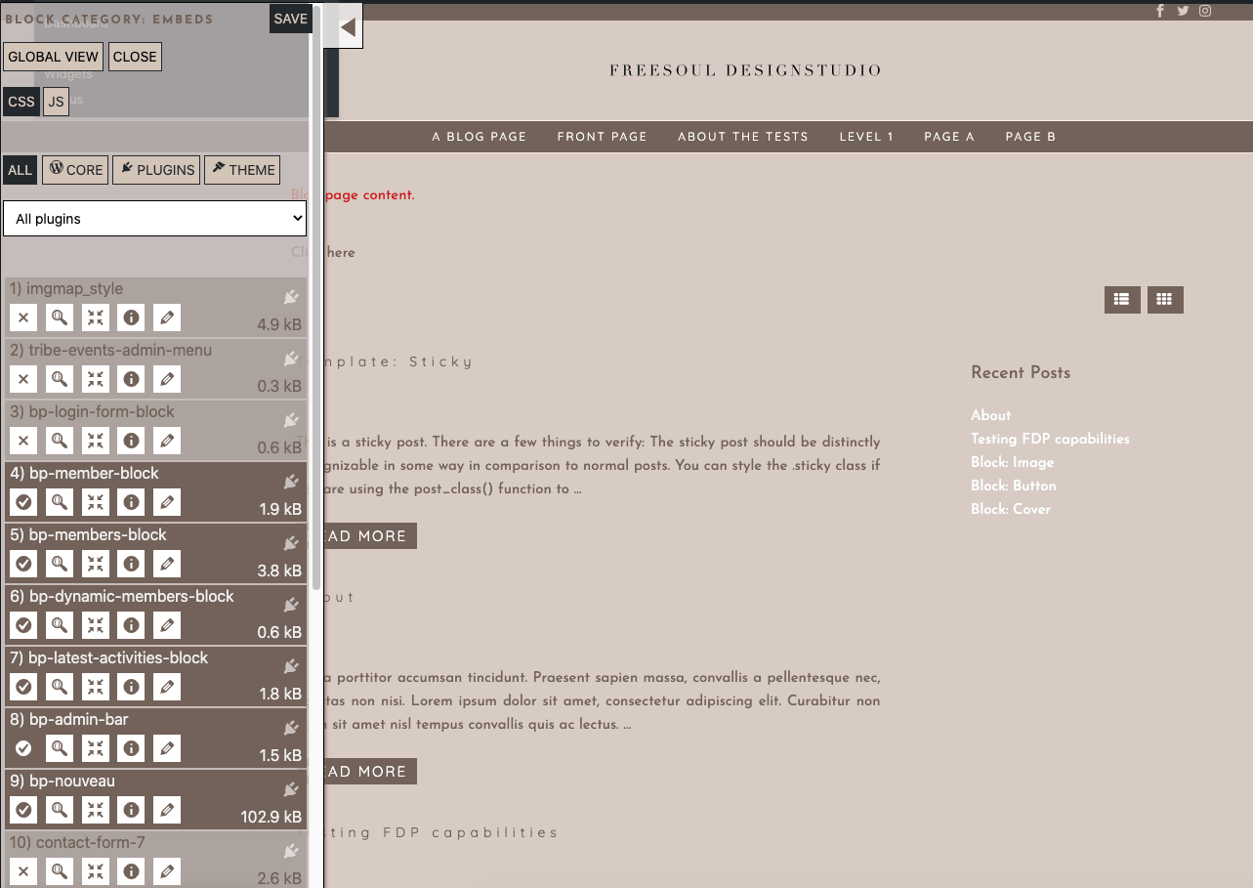The width and height of the screenshot is (1253, 888).
Task: Open PAGE B menu item
Action: pos(1030,137)
